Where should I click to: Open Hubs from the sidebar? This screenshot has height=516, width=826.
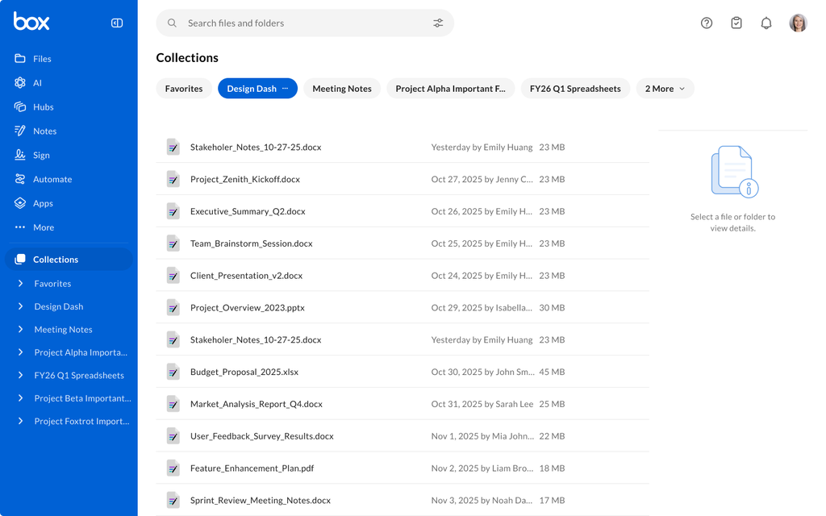(x=34, y=107)
